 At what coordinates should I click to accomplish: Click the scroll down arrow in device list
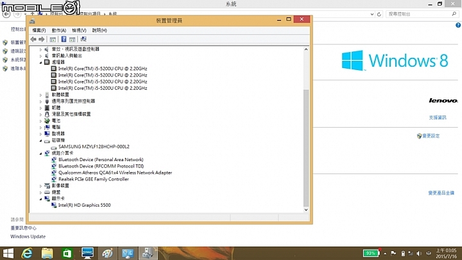[306, 209]
